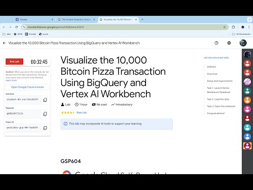Image resolution: width=253 pixels, height=190 pixels.
Task: Select the highlighted bottom avatar in sidebar
Action: tap(247, 146)
